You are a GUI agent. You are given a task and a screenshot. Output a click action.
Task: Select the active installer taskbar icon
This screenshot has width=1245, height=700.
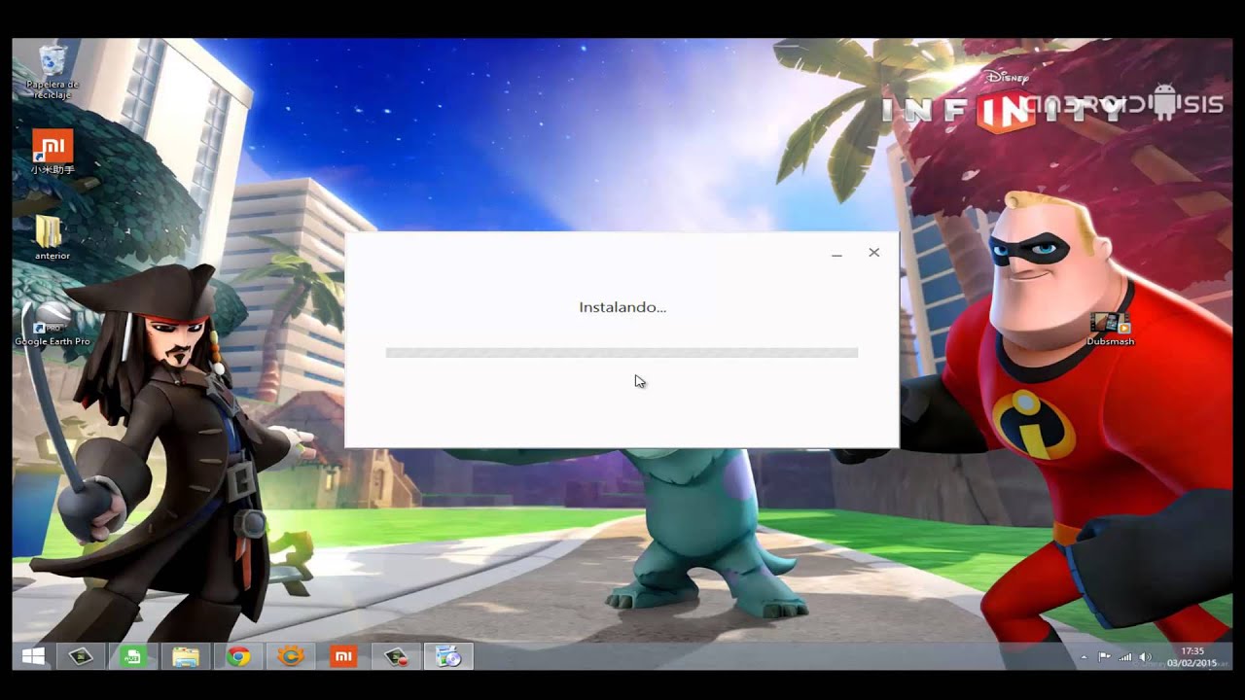pos(448,657)
